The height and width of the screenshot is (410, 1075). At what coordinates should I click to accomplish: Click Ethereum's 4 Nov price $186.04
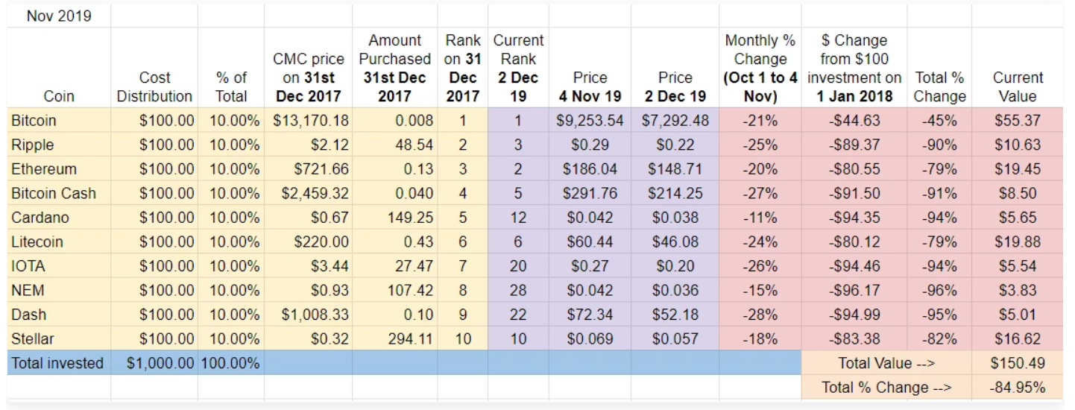pos(589,169)
